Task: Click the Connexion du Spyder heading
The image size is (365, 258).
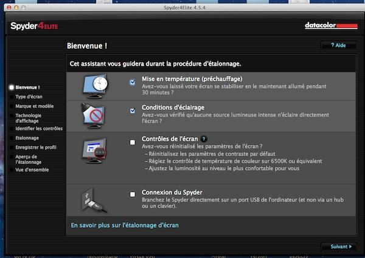Action: 172,192
